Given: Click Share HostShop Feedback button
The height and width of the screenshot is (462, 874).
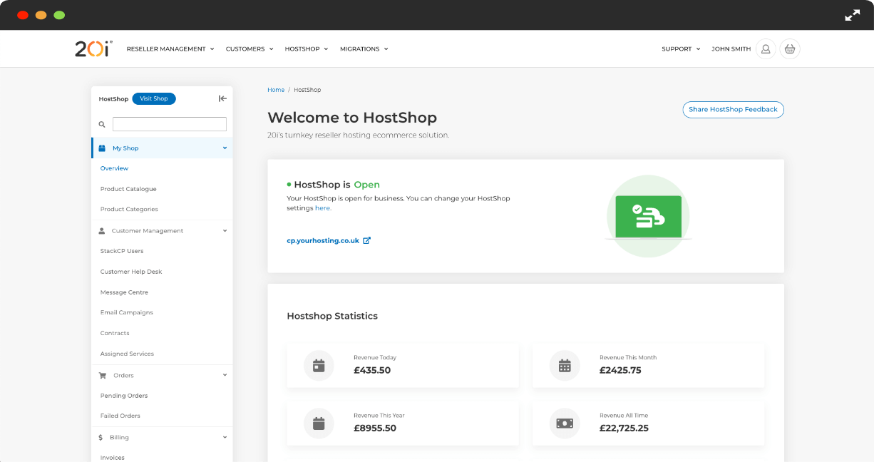Looking at the screenshot, I should point(733,110).
